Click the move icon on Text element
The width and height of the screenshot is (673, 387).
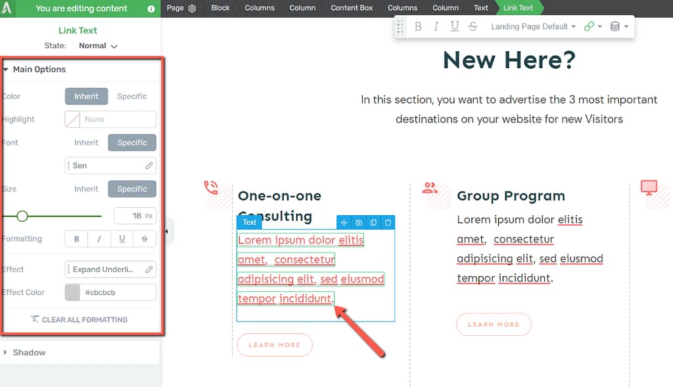click(344, 222)
